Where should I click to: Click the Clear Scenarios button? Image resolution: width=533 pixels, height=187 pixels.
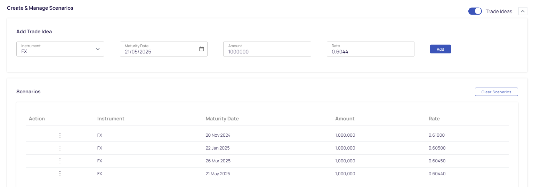pos(496,92)
